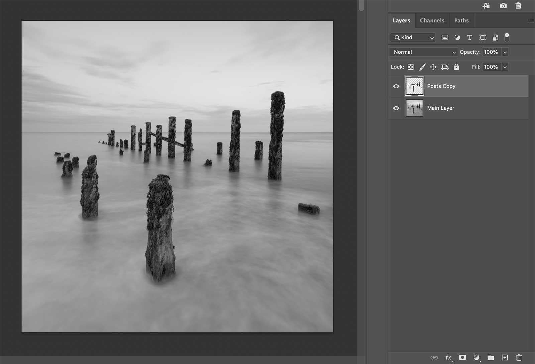Image resolution: width=535 pixels, height=364 pixels.
Task: Open the Layers panel menu
Action: click(x=531, y=21)
